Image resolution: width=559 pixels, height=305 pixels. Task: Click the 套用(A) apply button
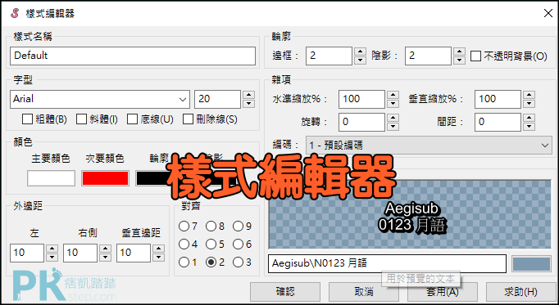pyautogui.click(x=443, y=292)
